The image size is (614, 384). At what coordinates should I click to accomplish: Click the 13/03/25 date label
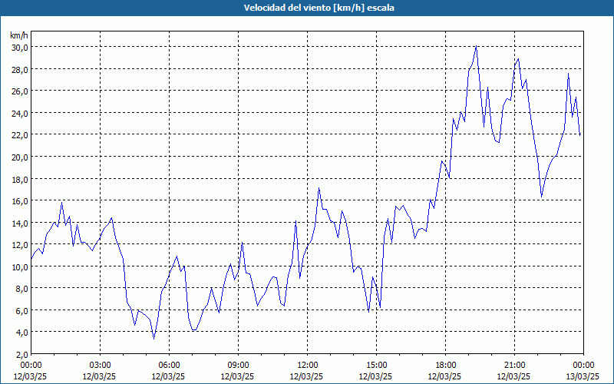point(583,376)
